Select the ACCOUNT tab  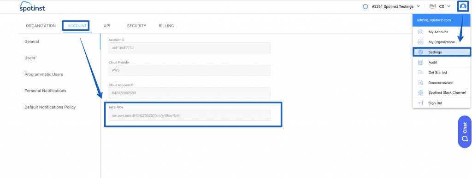coord(77,26)
